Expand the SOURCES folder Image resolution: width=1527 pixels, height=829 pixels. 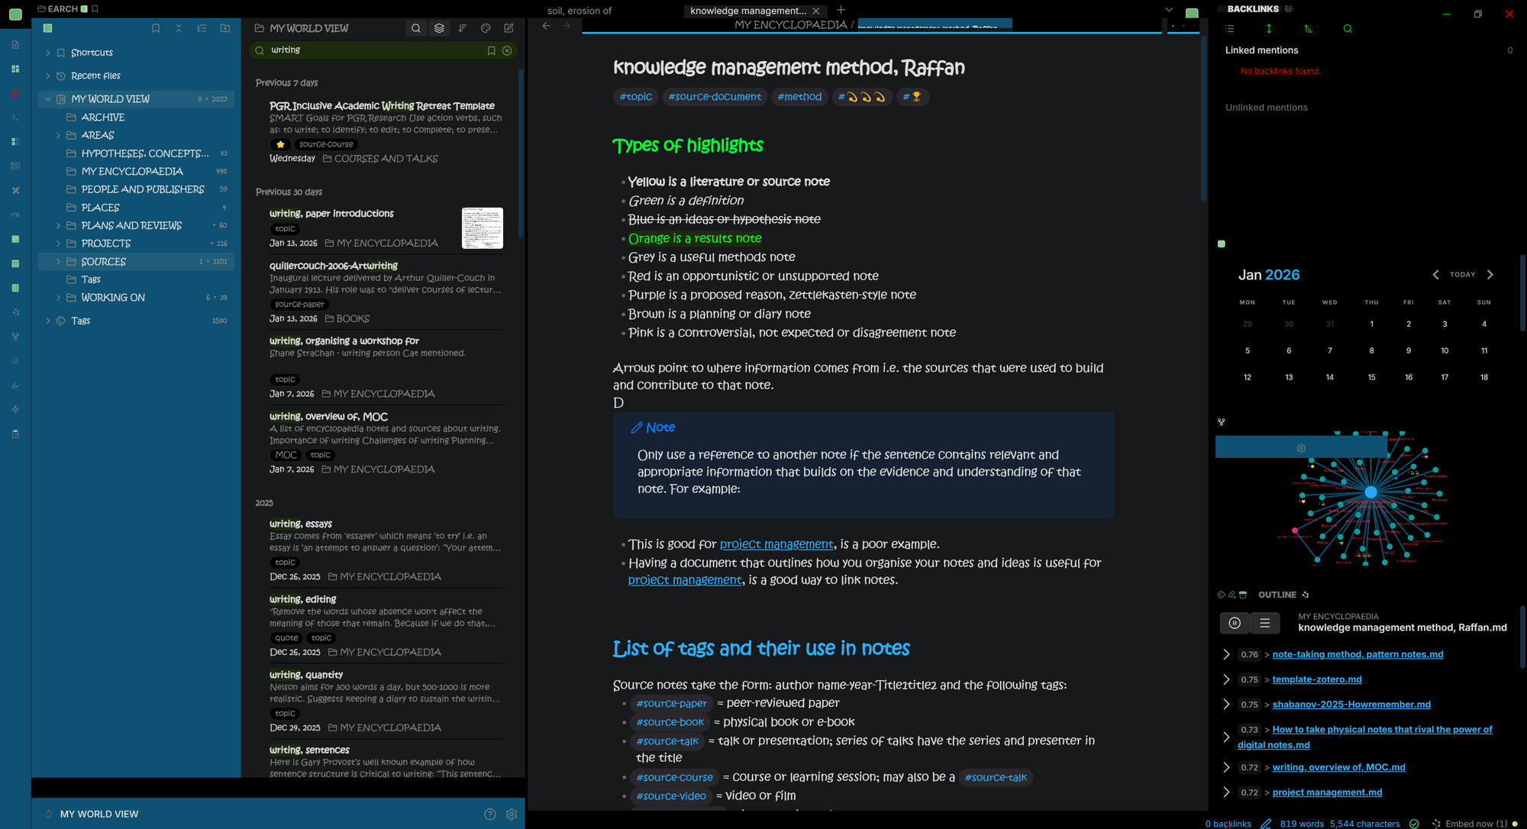[58, 262]
